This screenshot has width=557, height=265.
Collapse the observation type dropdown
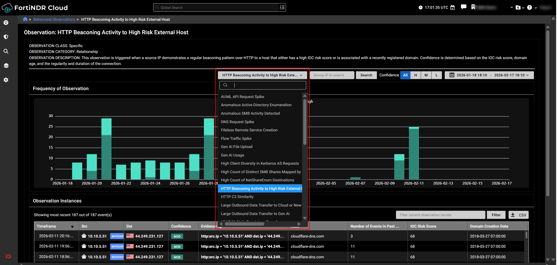[262, 75]
